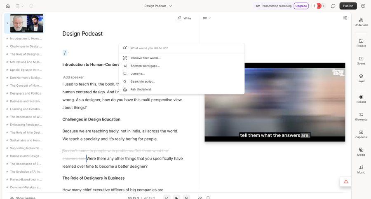Viewport: 371px width, 199px height.
Task: Open the Captions panel
Action: pos(361,134)
